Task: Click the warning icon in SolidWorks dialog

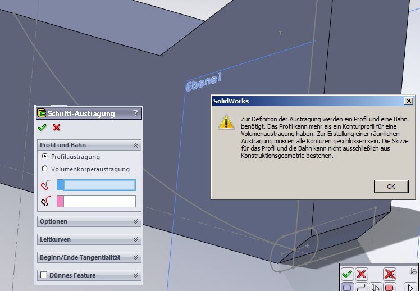Action: point(226,122)
